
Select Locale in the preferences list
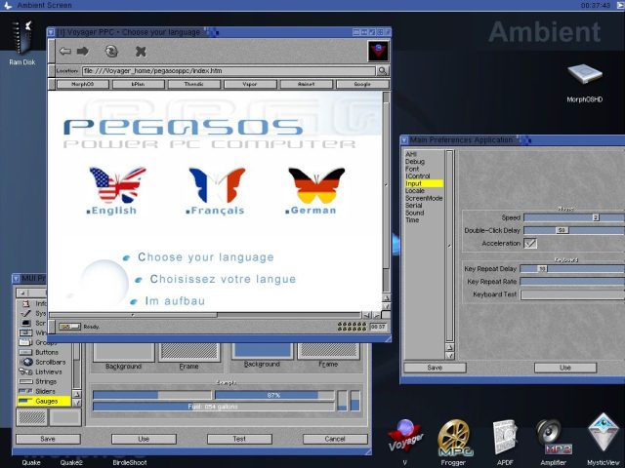(415, 190)
